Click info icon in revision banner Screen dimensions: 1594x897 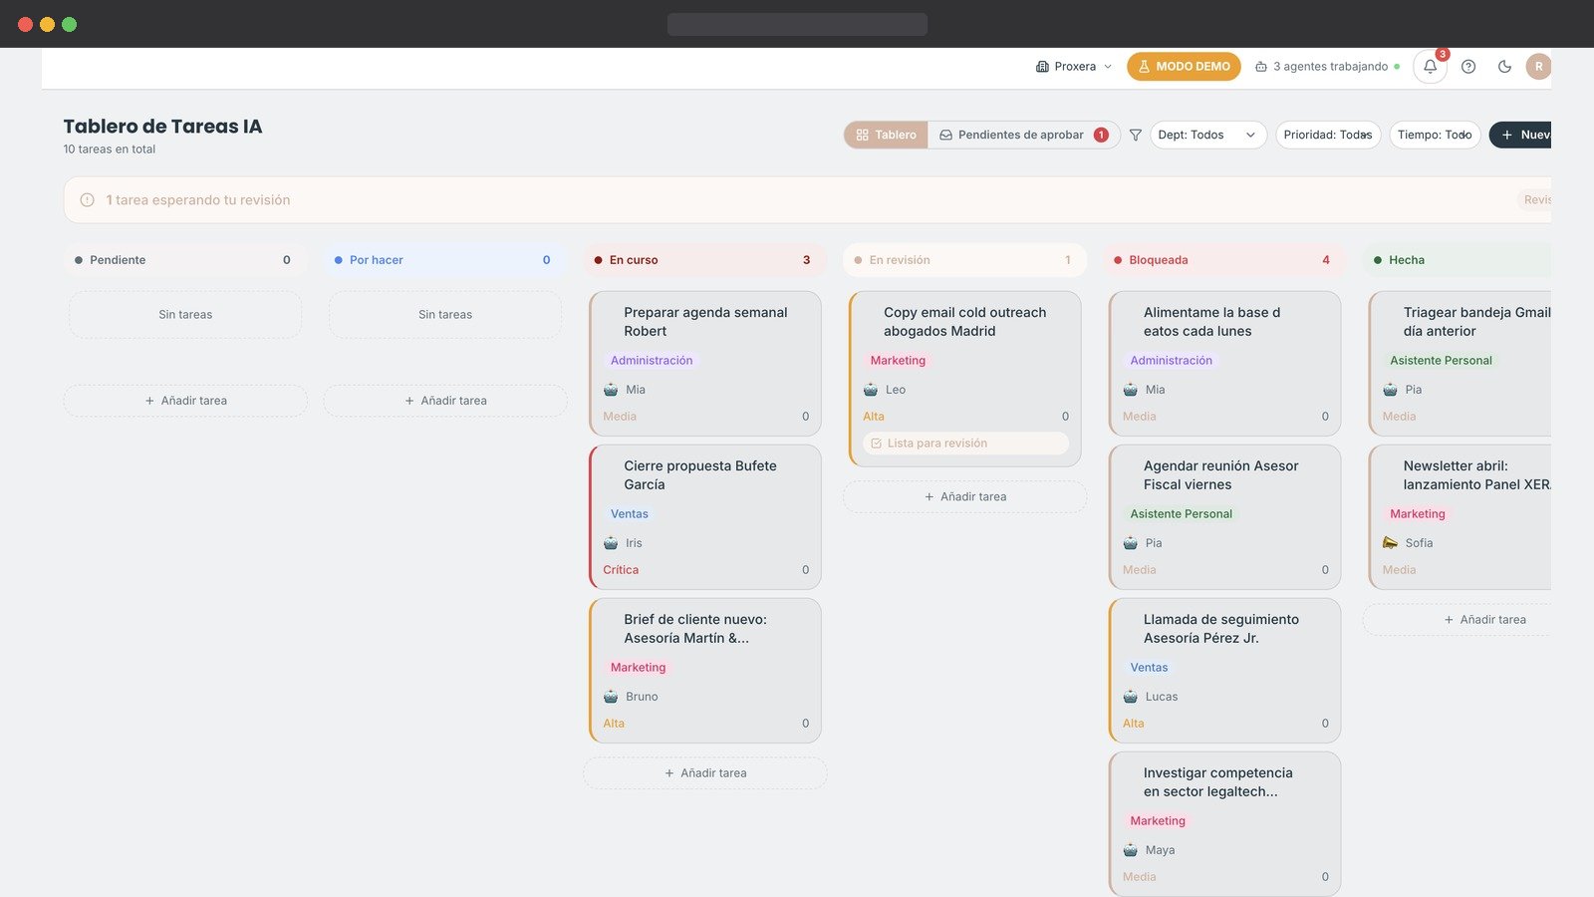pos(87,199)
